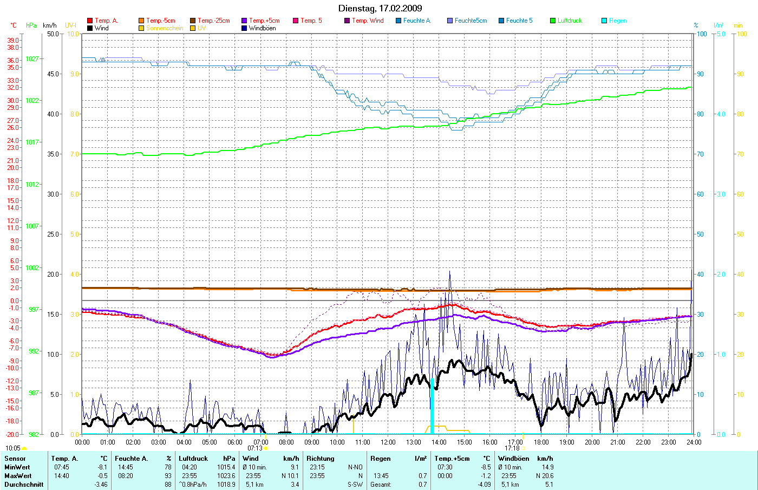The image size is (758, 490).
Task: Click the purple Temp.+5cm legend square
Action: pyautogui.click(x=244, y=21)
